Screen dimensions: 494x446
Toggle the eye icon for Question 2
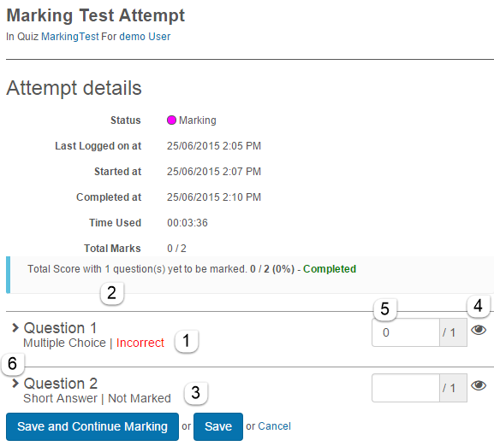(x=479, y=385)
